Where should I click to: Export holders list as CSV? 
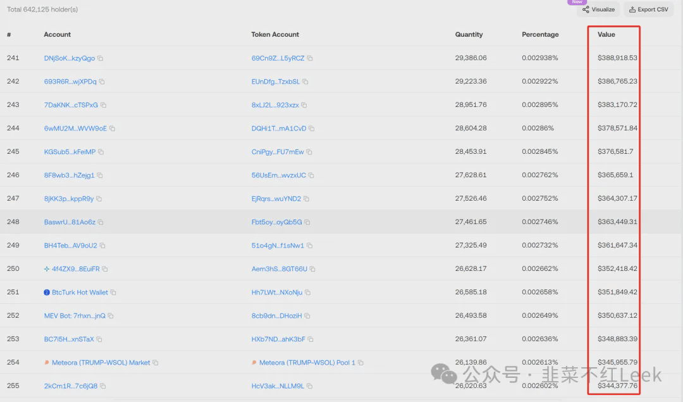pos(649,9)
